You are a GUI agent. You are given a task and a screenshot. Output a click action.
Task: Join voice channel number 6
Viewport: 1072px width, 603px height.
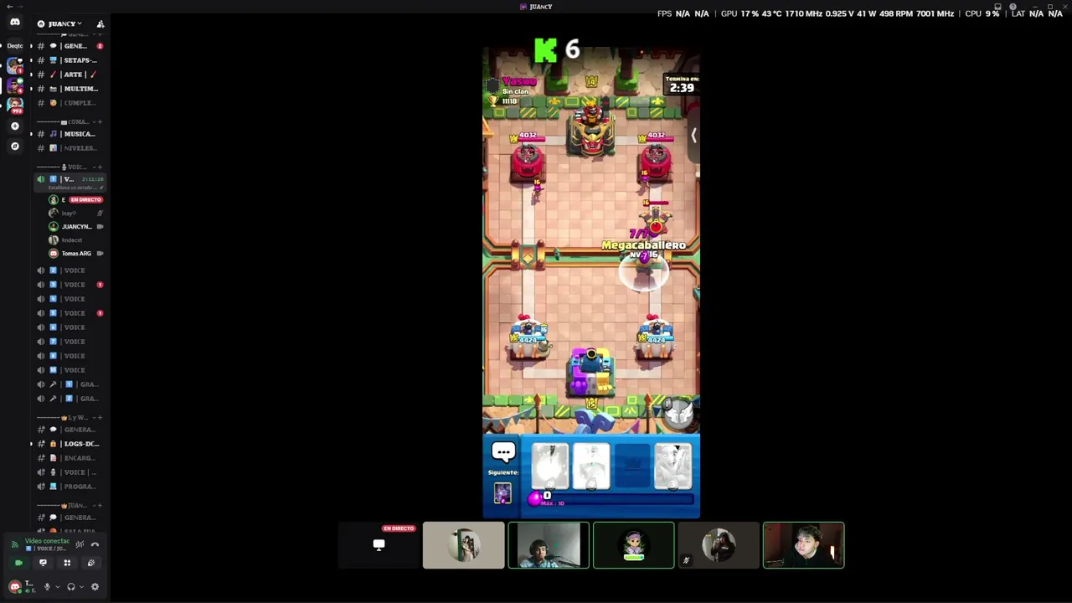[70, 327]
